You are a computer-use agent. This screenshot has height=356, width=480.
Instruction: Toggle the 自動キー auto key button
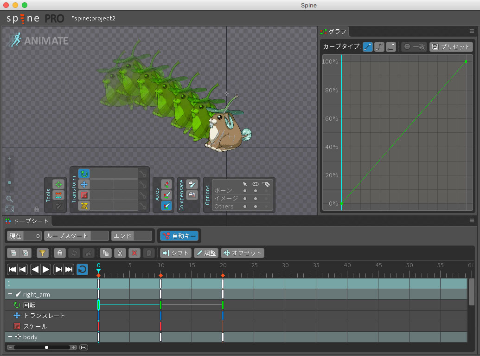179,236
